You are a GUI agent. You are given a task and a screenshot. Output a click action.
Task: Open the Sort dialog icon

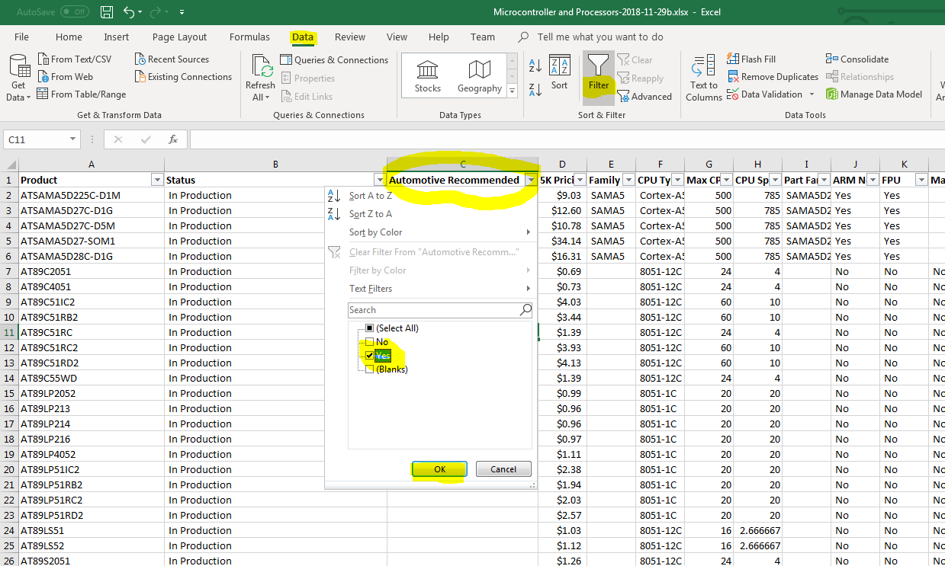click(x=560, y=73)
